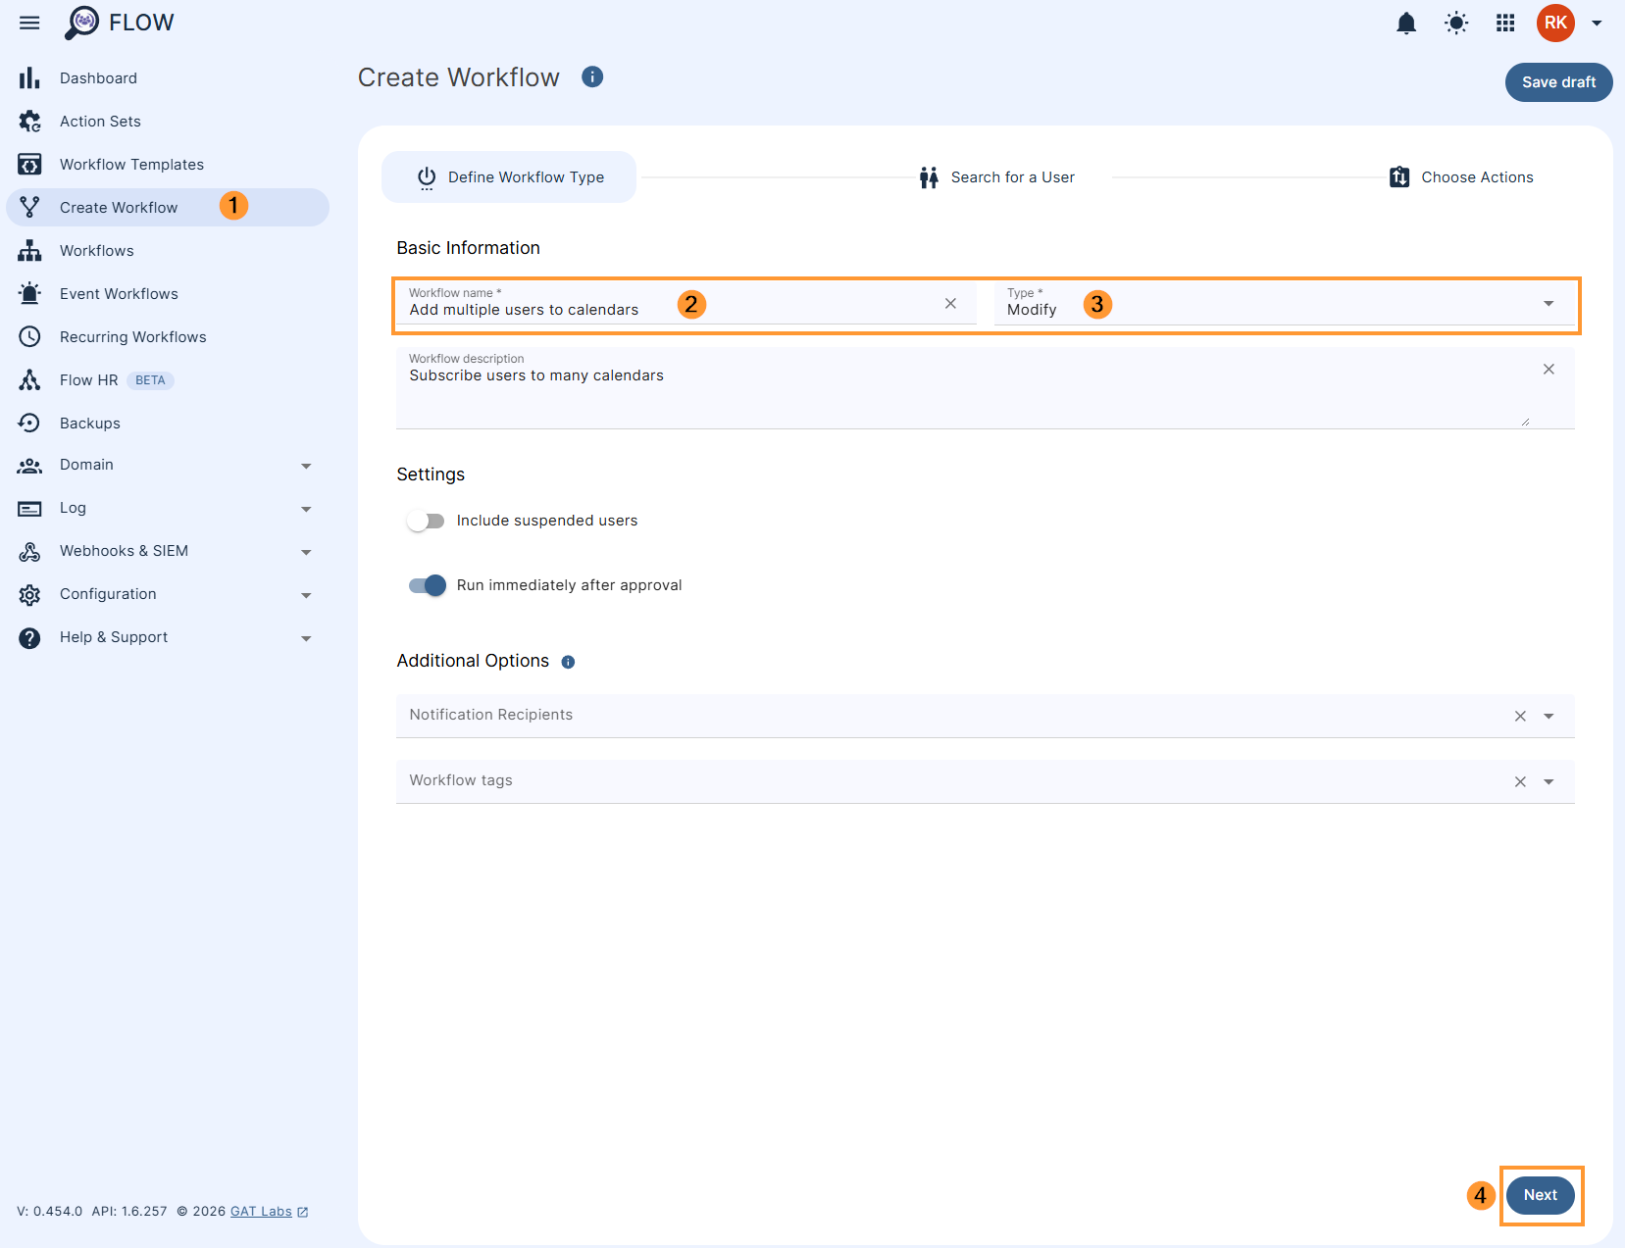Viewport: 1625px width, 1248px height.
Task: Click the FLOW logo icon
Action: (82, 23)
